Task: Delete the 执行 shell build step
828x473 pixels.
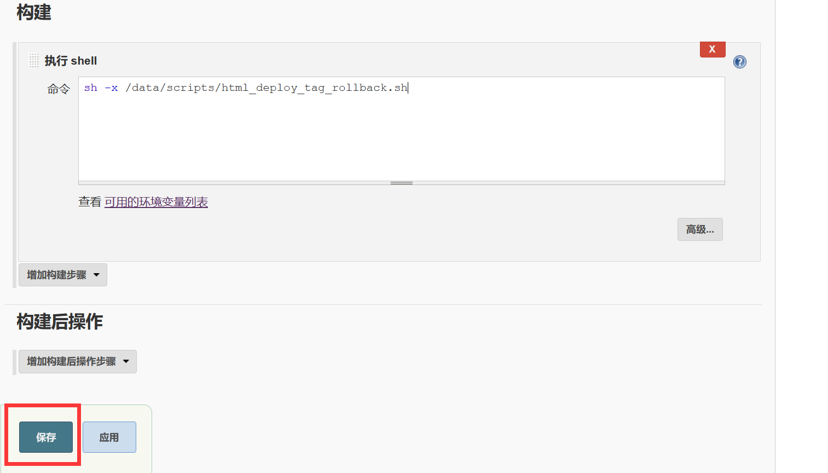Action: [x=713, y=49]
